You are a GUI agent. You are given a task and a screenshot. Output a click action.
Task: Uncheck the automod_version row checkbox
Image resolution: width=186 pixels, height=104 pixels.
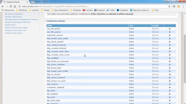(x=170, y=35)
